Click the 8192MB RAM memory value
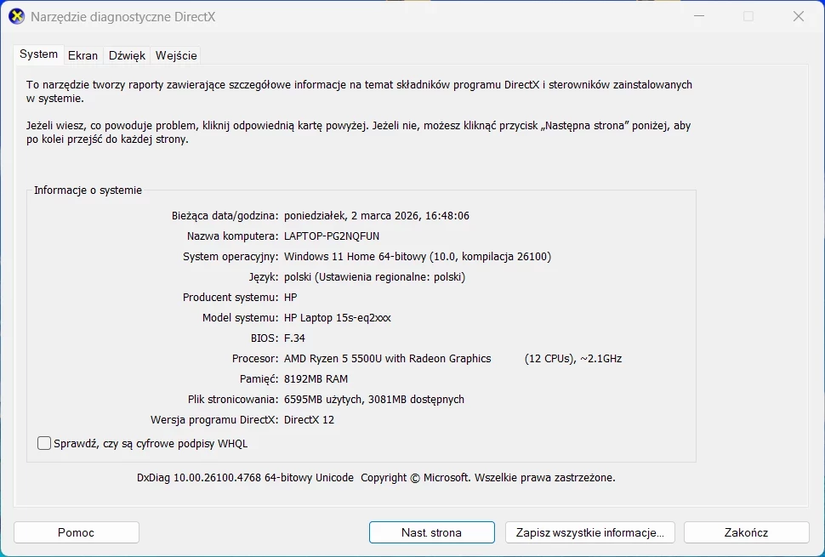 click(316, 378)
